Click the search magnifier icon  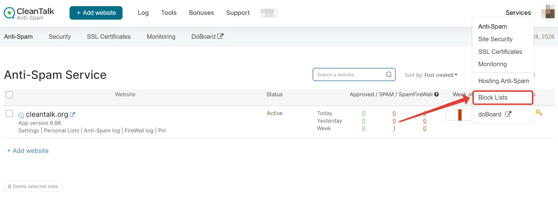tap(389, 74)
